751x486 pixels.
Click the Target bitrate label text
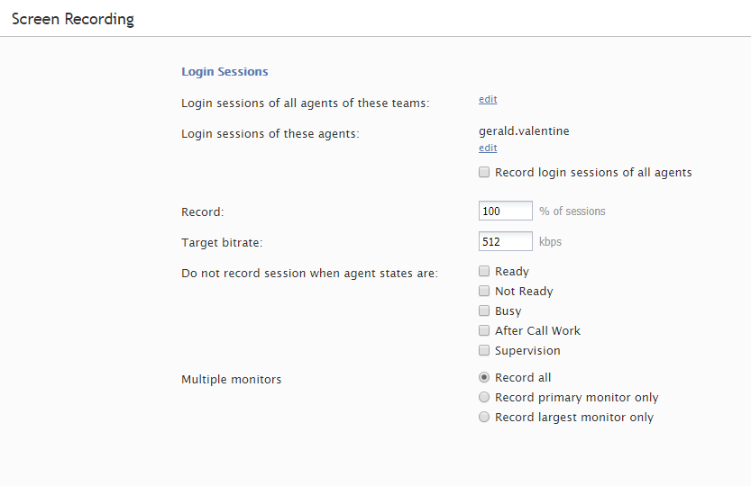click(222, 242)
